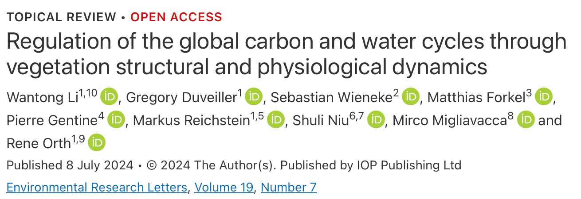This screenshot has width=581, height=199.
Task: Click author name Markus Reichstein
Action: pos(192,121)
